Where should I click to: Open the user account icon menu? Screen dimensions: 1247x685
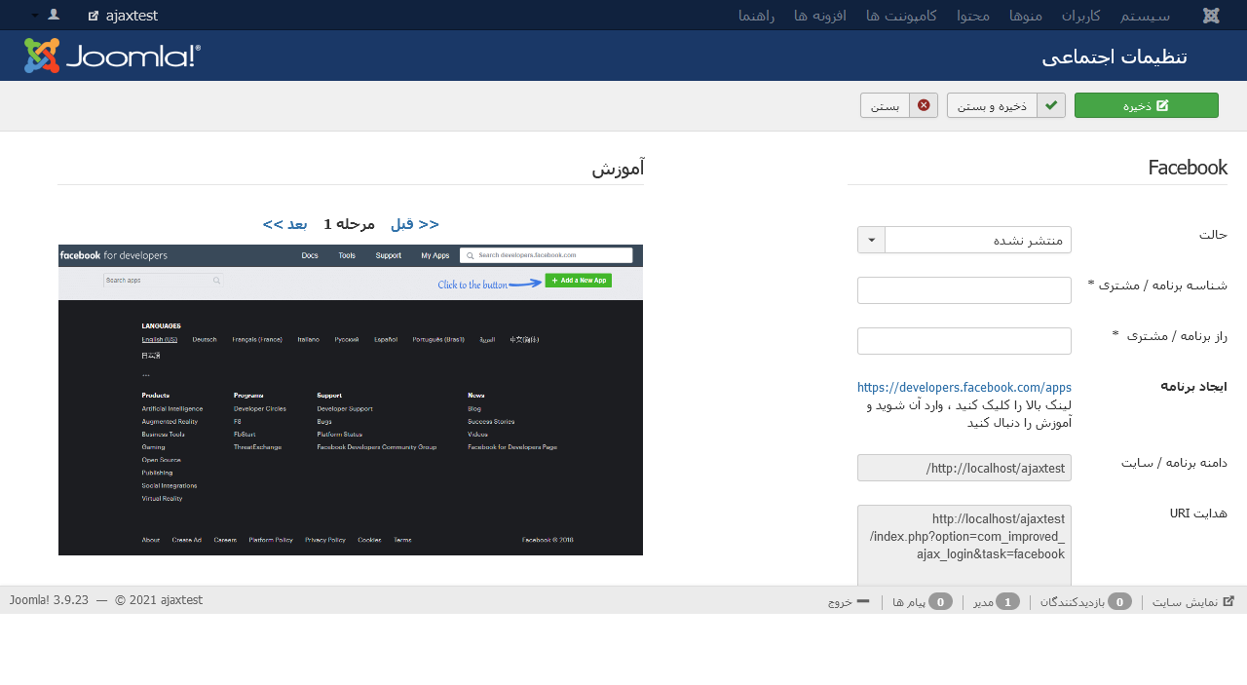point(54,15)
